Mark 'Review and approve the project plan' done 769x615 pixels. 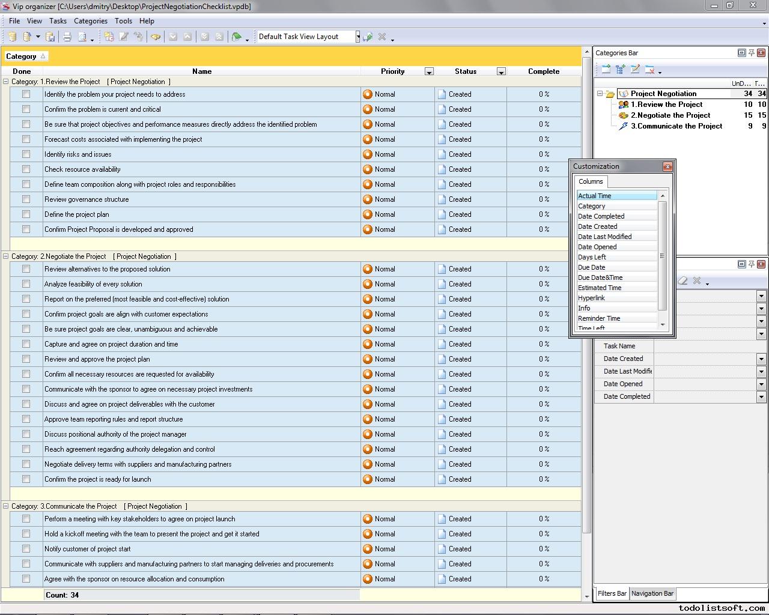(x=26, y=359)
